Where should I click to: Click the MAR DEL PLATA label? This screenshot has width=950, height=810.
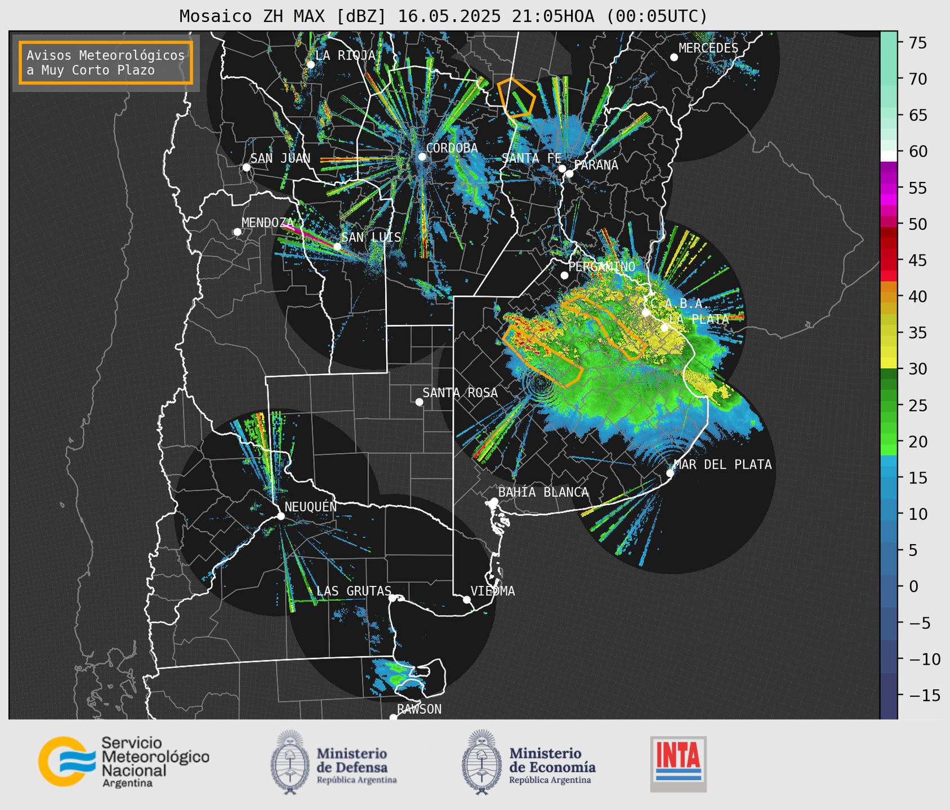coord(722,464)
